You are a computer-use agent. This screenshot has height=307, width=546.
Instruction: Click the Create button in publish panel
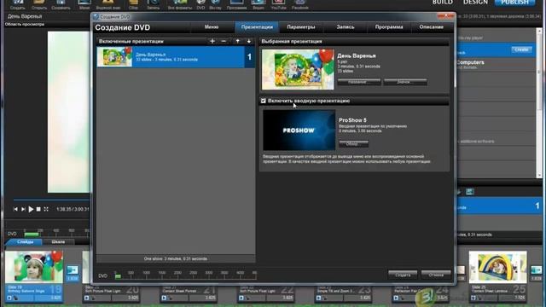[521, 49]
